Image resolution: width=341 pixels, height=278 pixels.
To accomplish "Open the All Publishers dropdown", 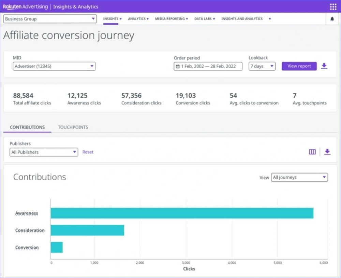I will (x=43, y=152).
